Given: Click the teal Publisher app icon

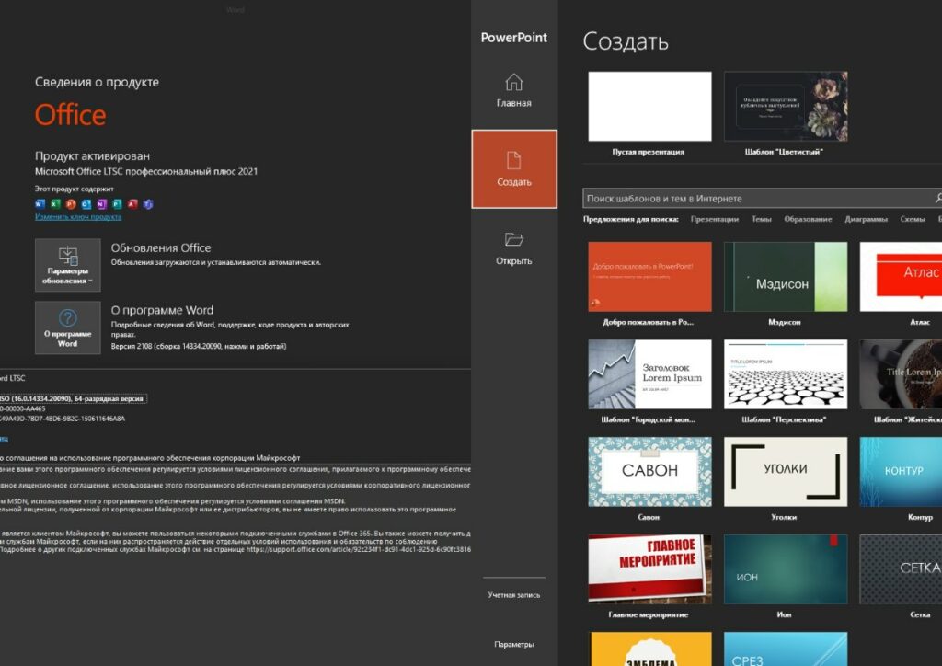Looking at the screenshot, I should tap(117, 204).
